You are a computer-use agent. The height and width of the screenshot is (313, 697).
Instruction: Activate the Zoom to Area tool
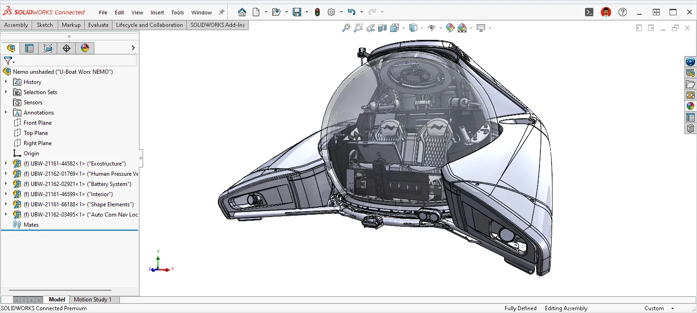click(358, 27)
